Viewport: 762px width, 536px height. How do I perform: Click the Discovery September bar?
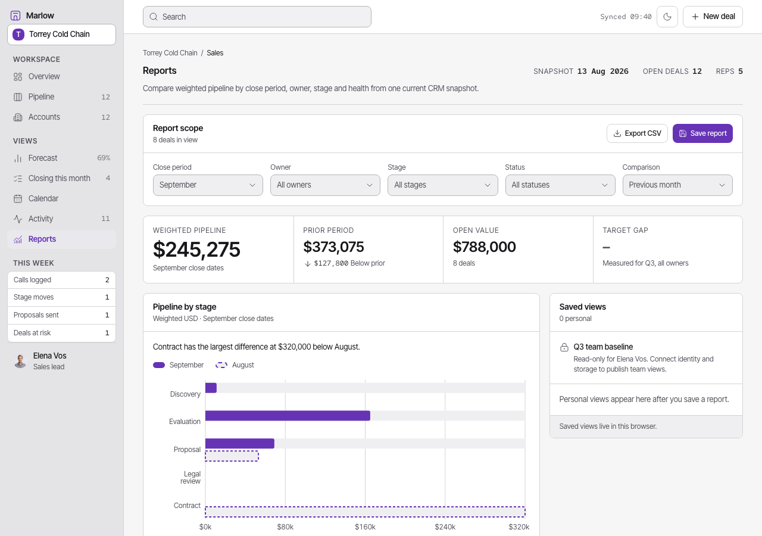211,388
